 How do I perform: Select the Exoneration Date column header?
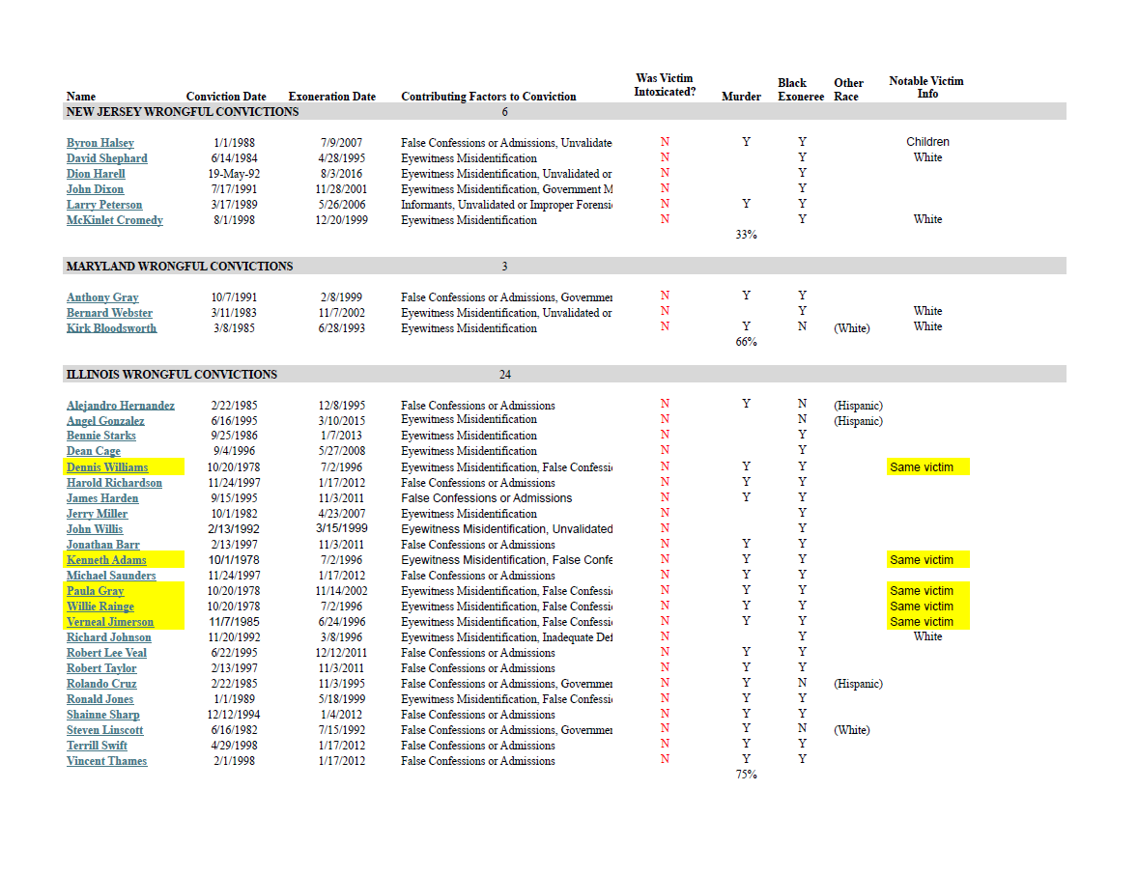click(332, 97)
